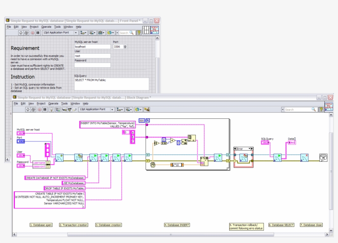This screenshot has width=338, height=243.
Task: Open Resize Objects dropdown in Front Panel
Action: pos(101,33)
